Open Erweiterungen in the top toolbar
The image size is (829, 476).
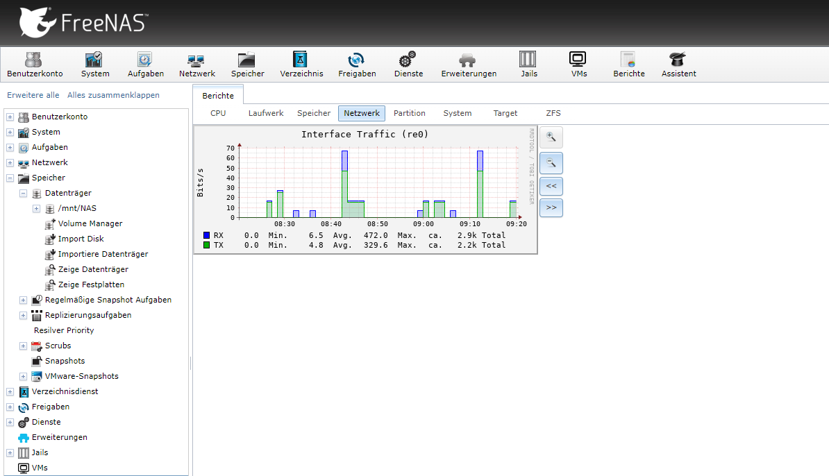(x=469, y=65)
